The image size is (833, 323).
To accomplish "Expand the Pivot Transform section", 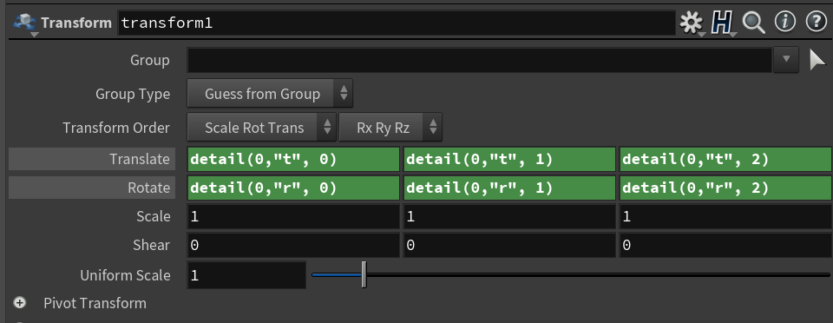I will click(20, 303).
